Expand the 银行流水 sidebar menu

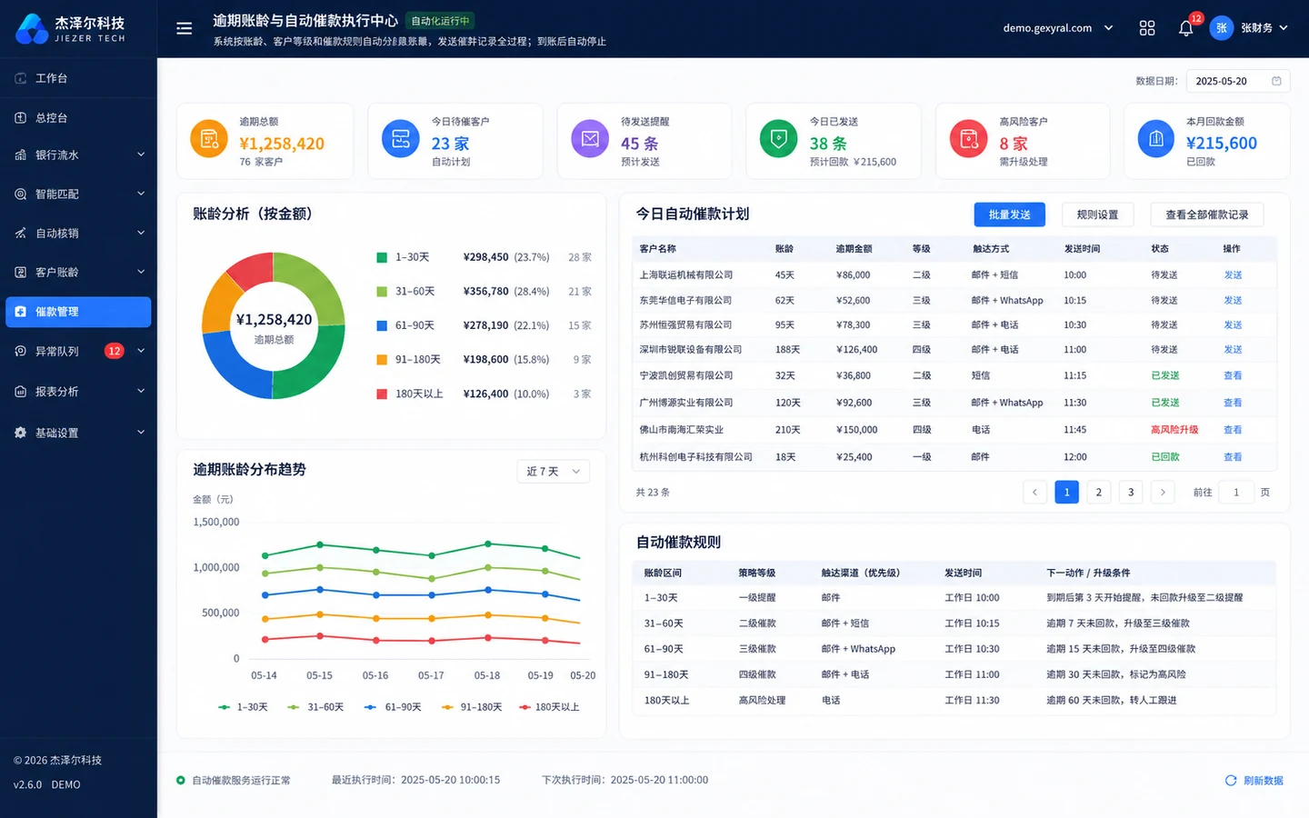click(78, 155)
